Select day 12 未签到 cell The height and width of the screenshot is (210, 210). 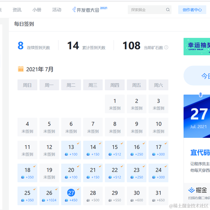point(49,150)
